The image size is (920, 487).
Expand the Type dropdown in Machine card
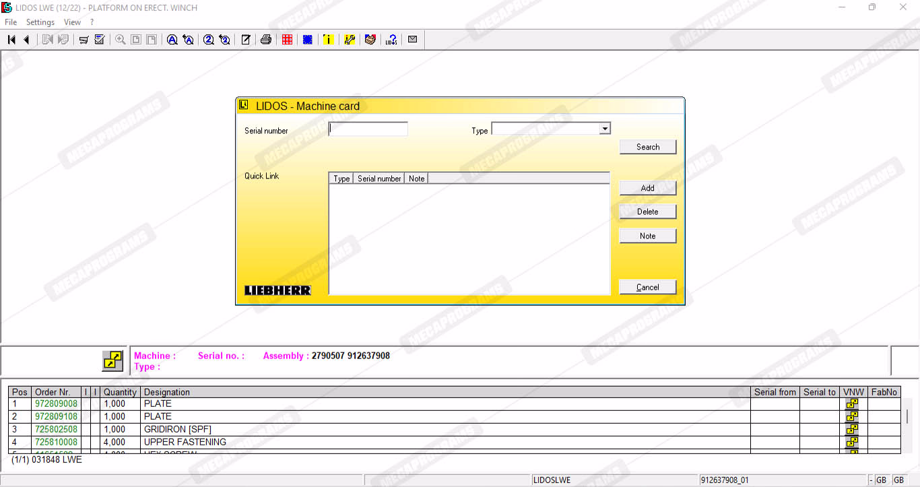pyautogui.click(x=605, y=129)
